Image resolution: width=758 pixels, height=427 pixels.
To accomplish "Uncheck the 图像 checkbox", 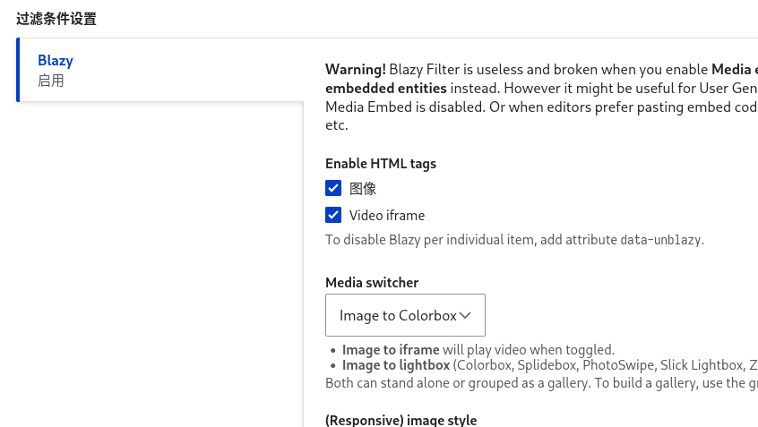I will click(333, 188).
